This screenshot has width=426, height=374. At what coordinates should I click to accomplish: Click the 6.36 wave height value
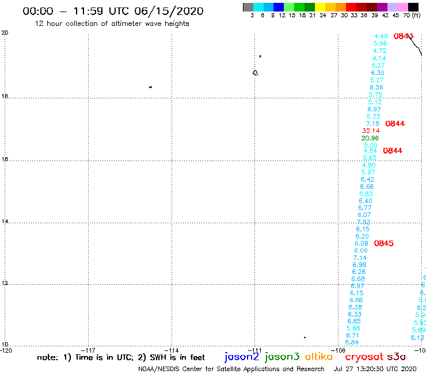pos(376,87)
